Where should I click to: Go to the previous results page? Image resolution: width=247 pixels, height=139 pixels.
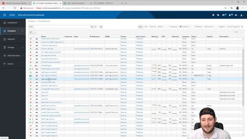(240, 32)
